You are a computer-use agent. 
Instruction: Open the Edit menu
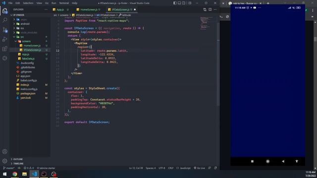pos(18,3)
